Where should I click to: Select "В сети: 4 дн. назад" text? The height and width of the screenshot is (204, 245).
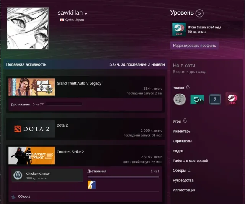pos(189,72)
